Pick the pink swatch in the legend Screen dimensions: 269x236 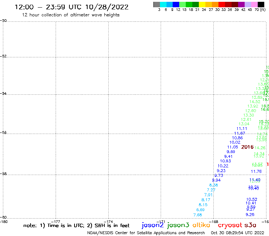click(x=254, y=5)
